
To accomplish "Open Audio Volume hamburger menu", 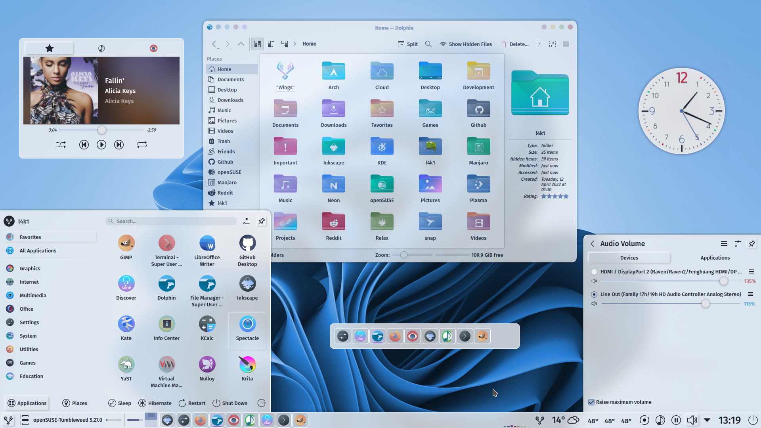I will point(724,244).
